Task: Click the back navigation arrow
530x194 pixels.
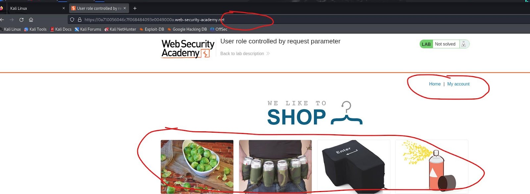Action: click(2, 20)
